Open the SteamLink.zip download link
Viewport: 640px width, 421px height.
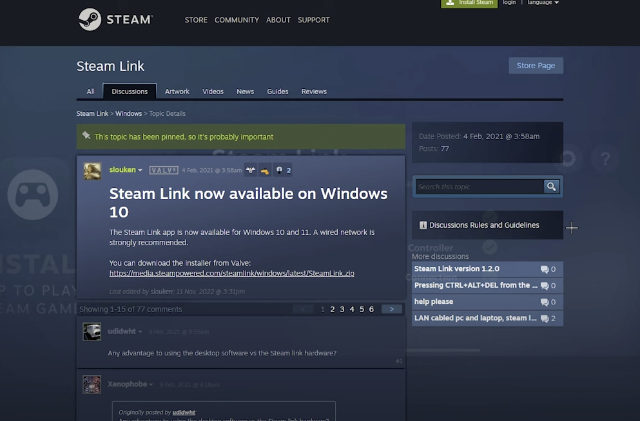[232, 274]
